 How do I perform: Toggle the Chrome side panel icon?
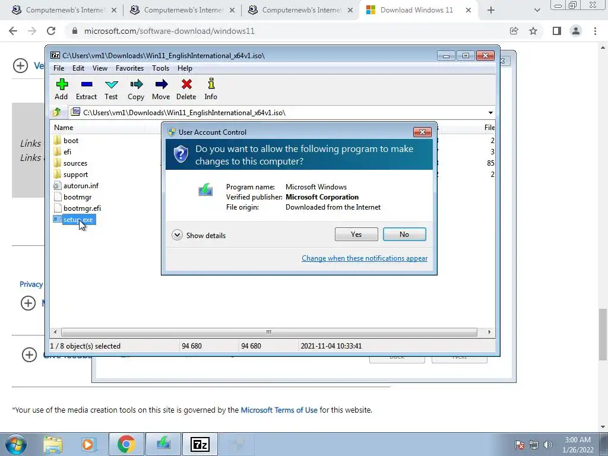tap(557, 31)
